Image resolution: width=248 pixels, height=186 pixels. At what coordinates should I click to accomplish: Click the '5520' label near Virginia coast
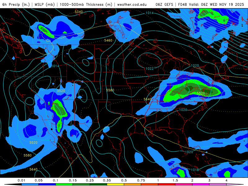point(201,93)
